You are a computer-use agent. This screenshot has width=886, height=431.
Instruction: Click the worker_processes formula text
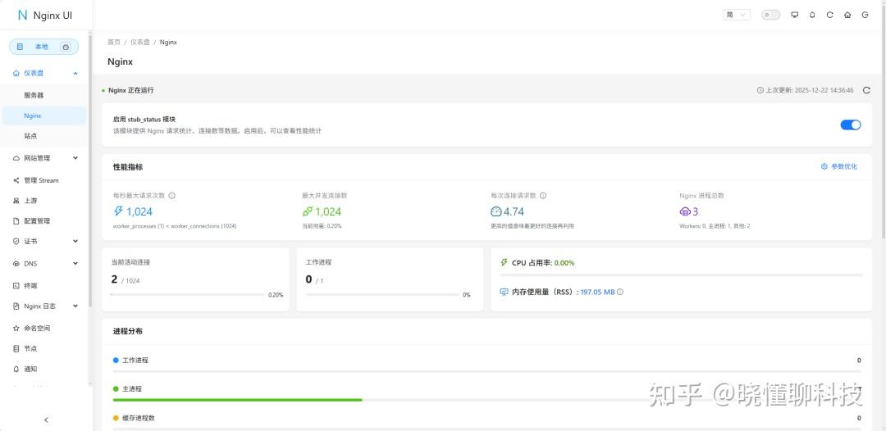pos(175,226)
